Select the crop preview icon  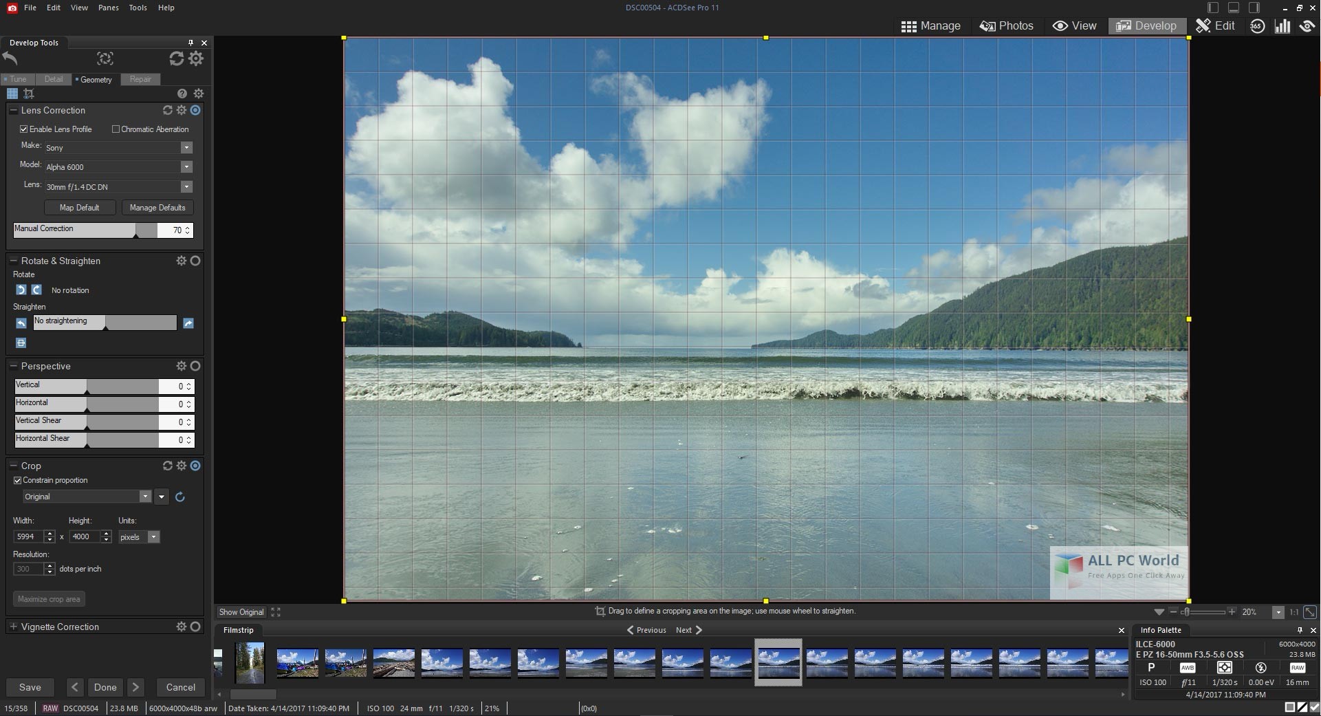click(29, 94)
